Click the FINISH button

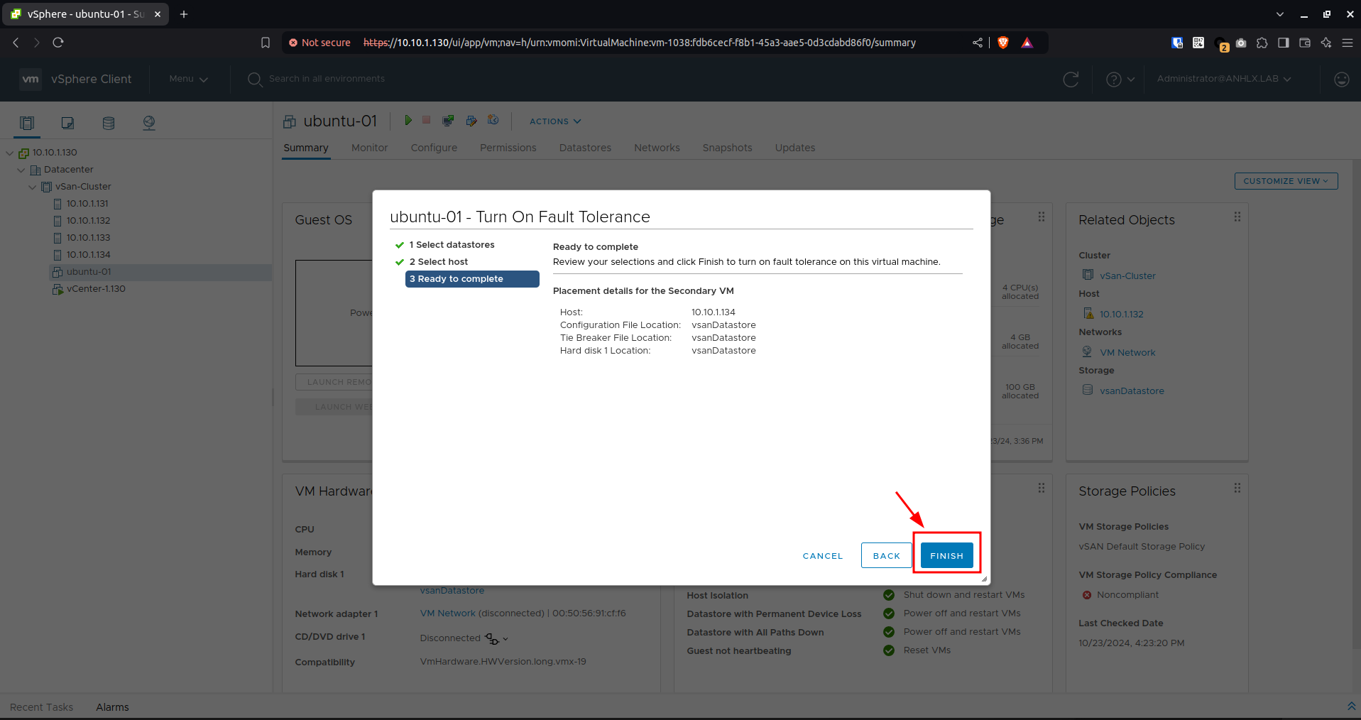(946, 555)
